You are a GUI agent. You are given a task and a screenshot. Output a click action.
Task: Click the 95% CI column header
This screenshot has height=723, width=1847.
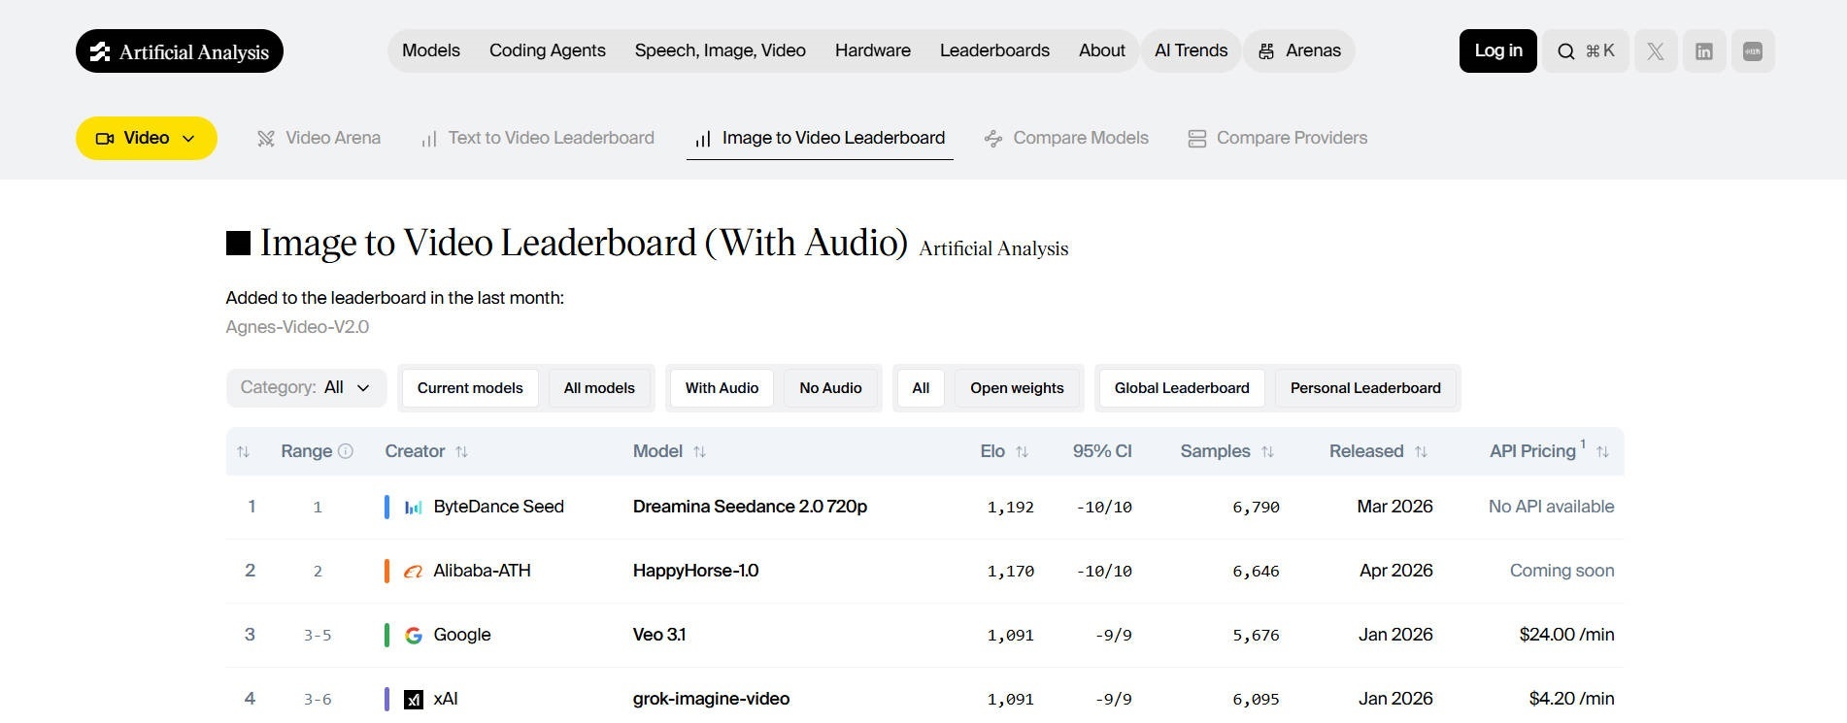1102,451
